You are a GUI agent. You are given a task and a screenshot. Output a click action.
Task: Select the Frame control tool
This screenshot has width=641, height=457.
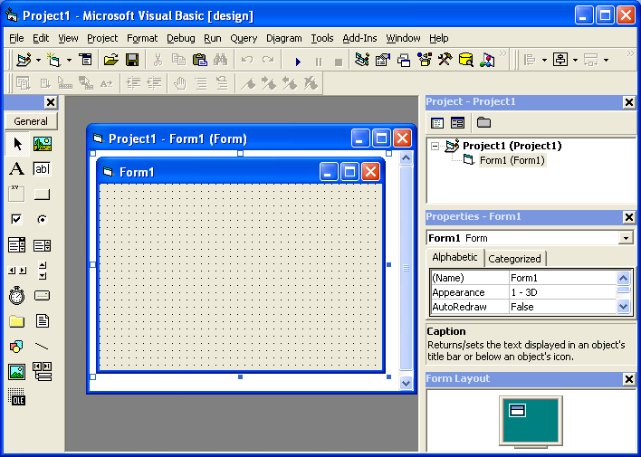pyautogui.click(x=17, y=195)
